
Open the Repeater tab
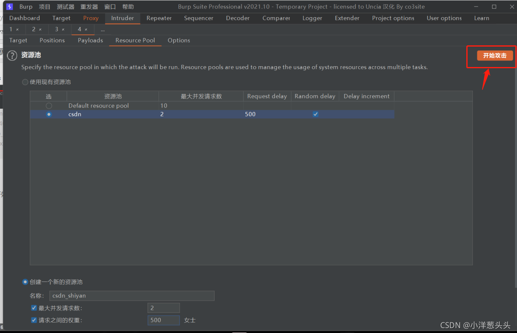pyautogui.click(x=159, y=18)
